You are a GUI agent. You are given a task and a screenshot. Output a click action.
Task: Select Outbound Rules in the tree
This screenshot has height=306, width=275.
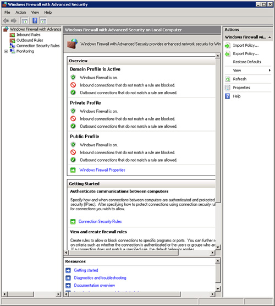point(30,40)
